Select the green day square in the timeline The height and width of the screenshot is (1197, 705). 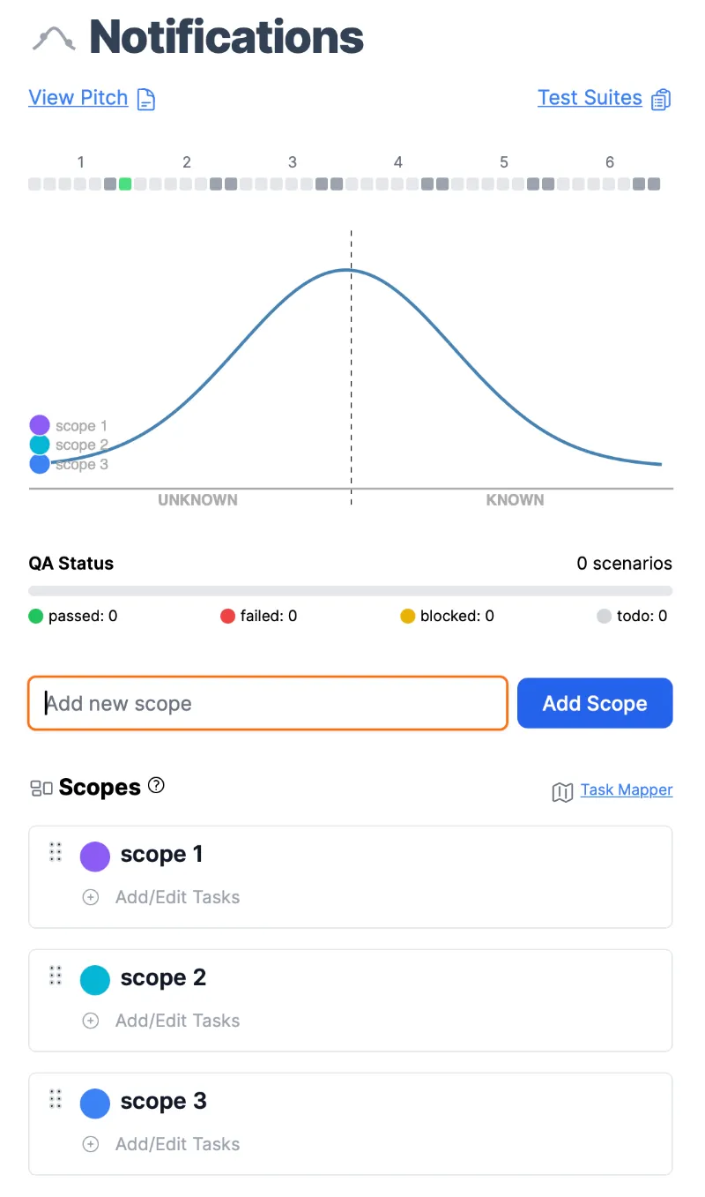click(125, 183)
